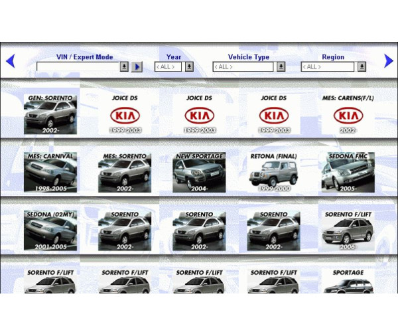Expand the Year dropdown arrow button
The width and height of the screenshot is (398, 336).
click(189, 67)
